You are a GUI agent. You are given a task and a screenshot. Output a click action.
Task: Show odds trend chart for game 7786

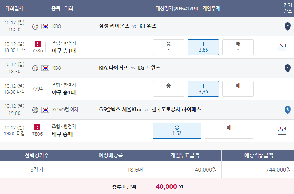282,47
